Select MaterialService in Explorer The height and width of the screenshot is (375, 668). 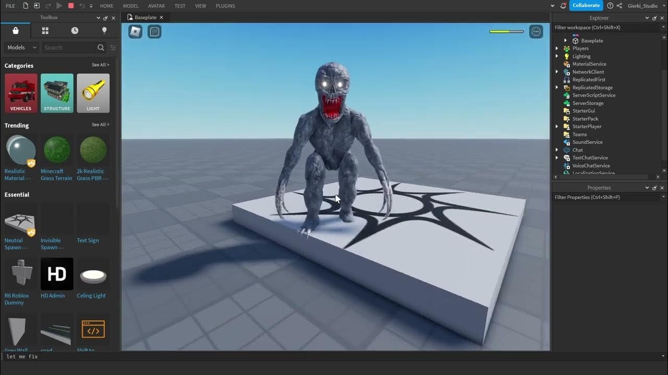click(x=589, y=64)
